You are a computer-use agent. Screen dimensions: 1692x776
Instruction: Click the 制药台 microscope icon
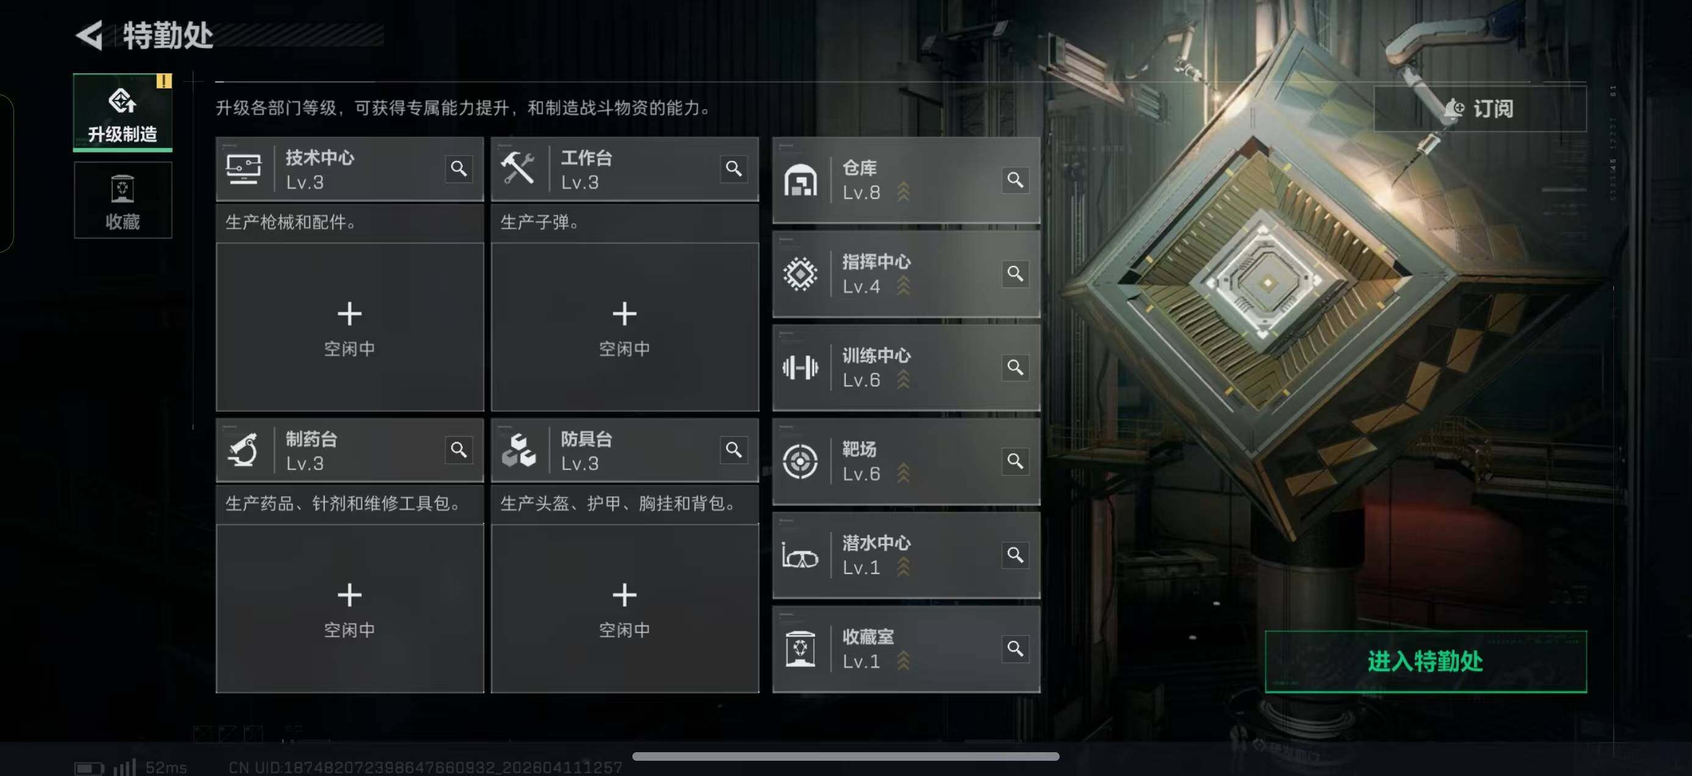click(x=242, y=450)
